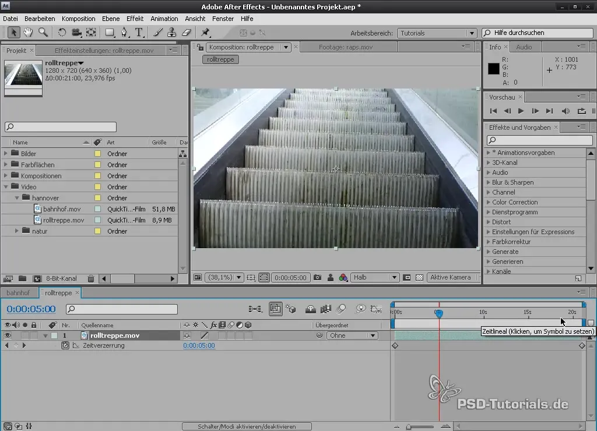Toggle loop option in Vorschau panel

[581, 111]
